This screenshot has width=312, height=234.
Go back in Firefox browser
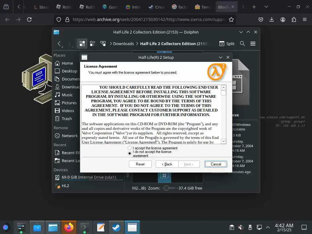coord(7,19)
